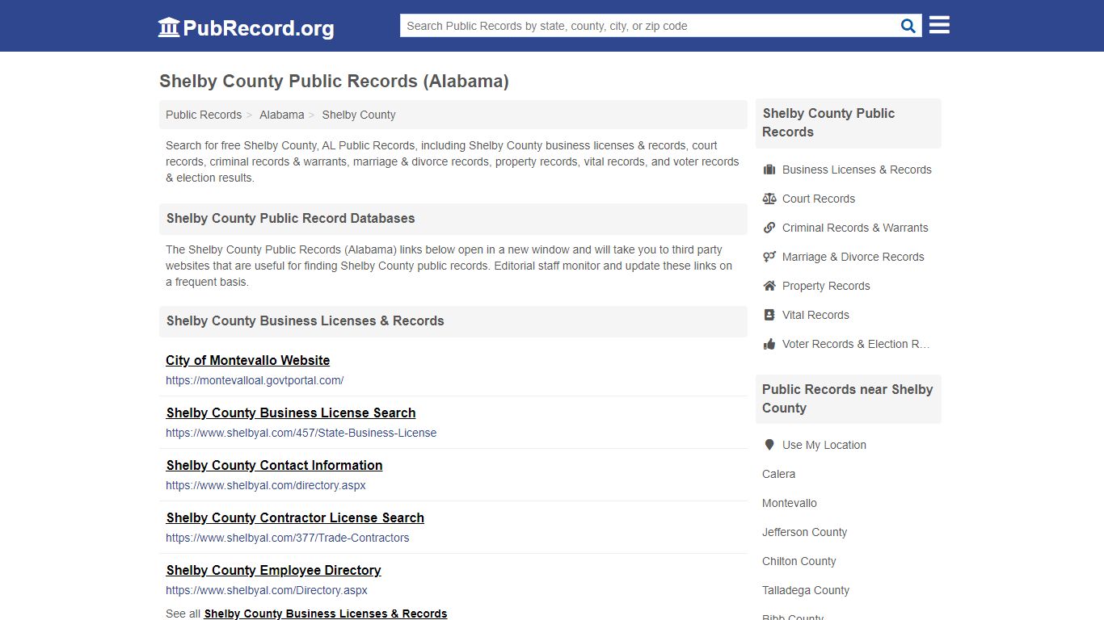Image resolution: width=1104 pixels, height=620 pixels.
Task: Go to Alabama breadcrumb
Action: pyautogui.click(x=282, y=115)
